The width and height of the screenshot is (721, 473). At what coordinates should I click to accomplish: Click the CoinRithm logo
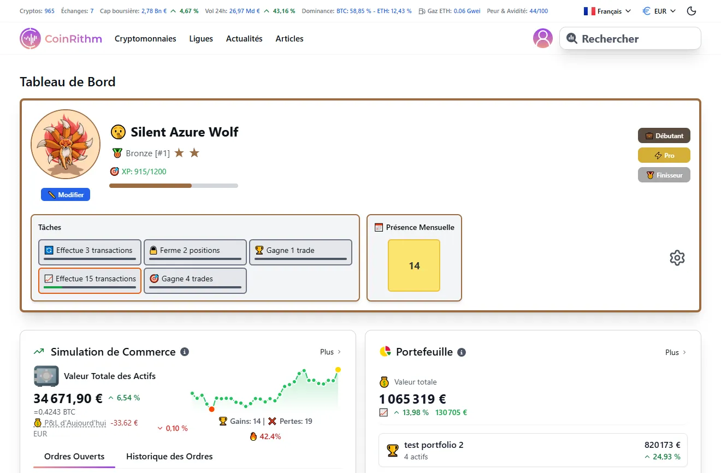click(x=61, y=38)
